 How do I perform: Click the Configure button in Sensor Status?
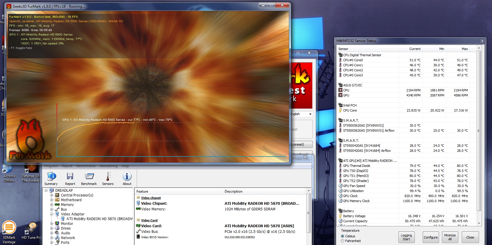[430, 237]
